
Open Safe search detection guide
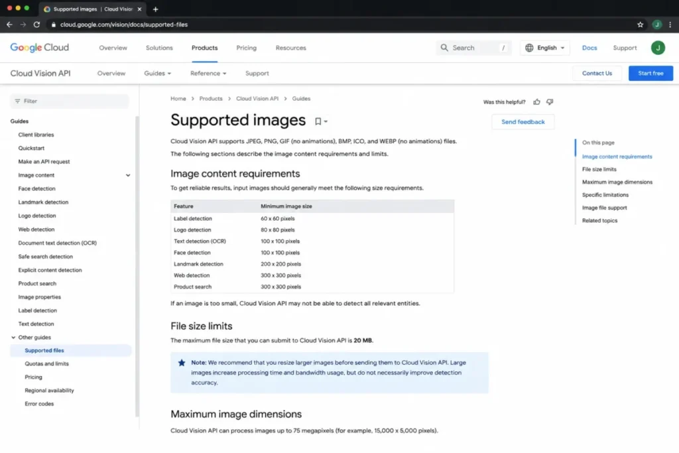click(46, 257)
